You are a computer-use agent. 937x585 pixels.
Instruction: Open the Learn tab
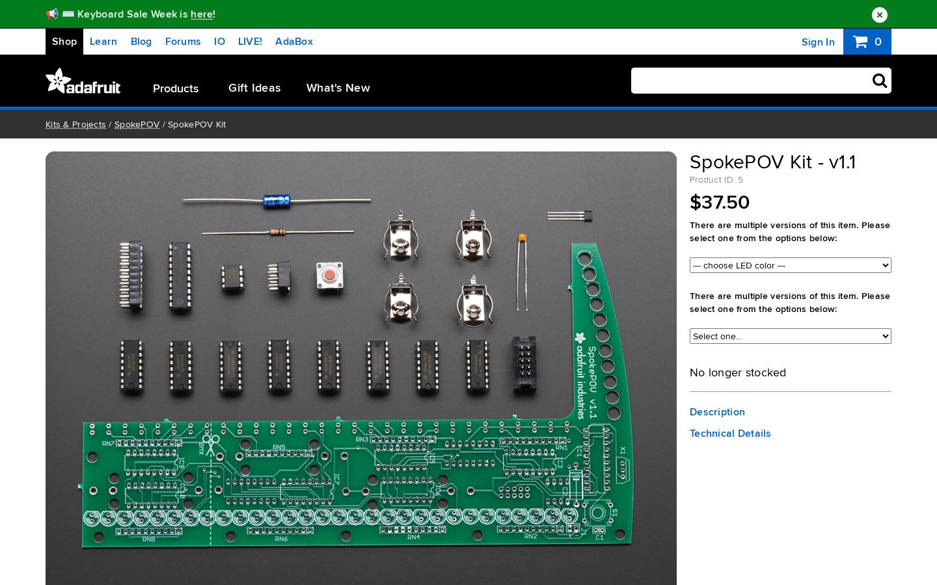click(x=103, y=42)
